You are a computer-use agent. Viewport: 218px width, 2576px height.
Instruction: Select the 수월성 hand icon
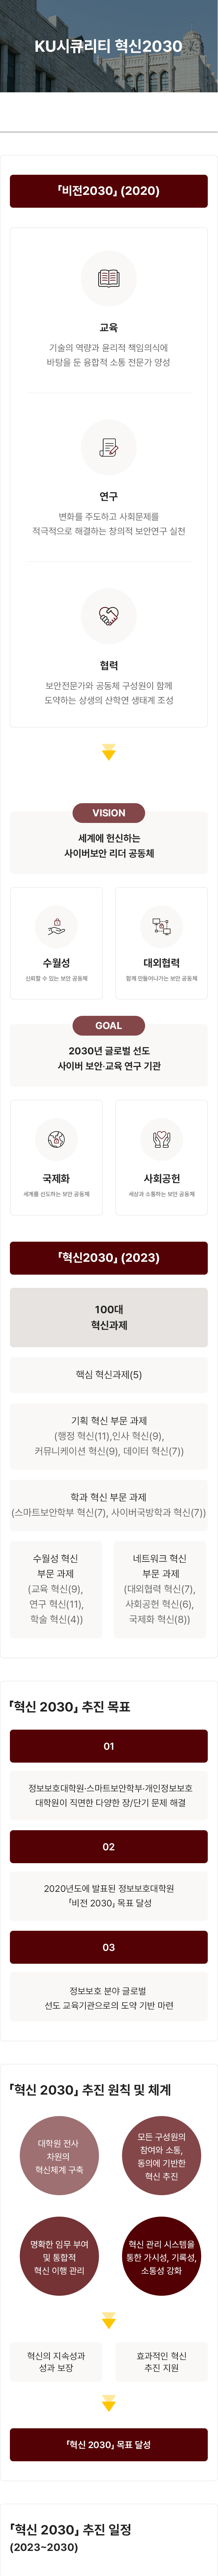point(56,927)
